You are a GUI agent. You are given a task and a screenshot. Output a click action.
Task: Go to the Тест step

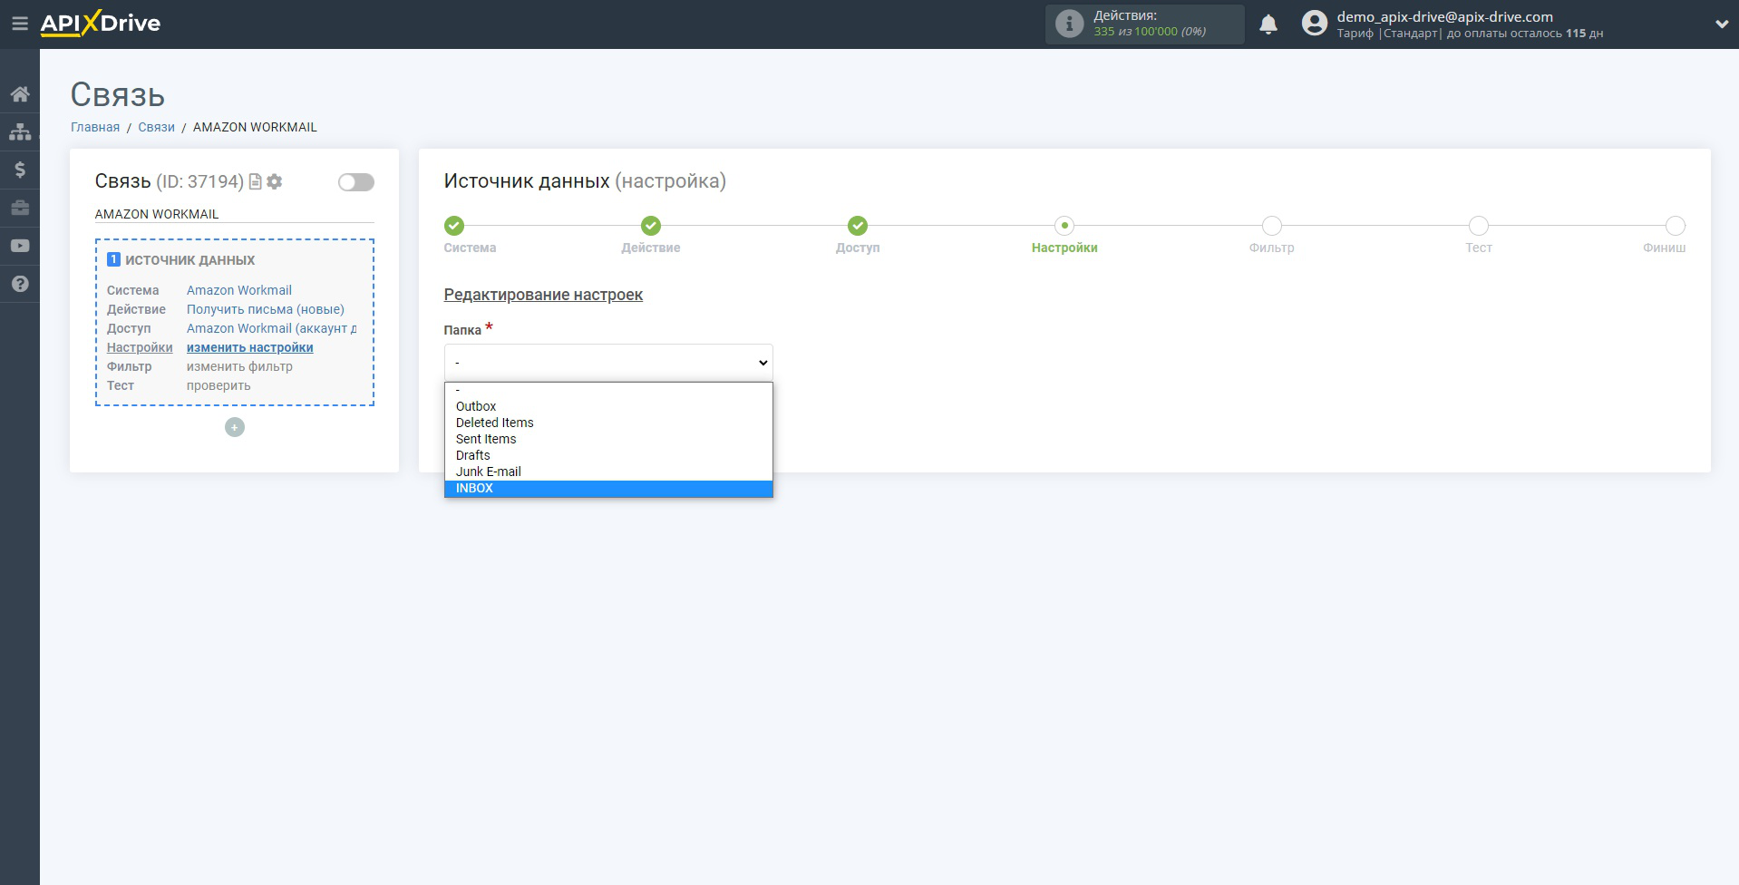pos(1479,226)
